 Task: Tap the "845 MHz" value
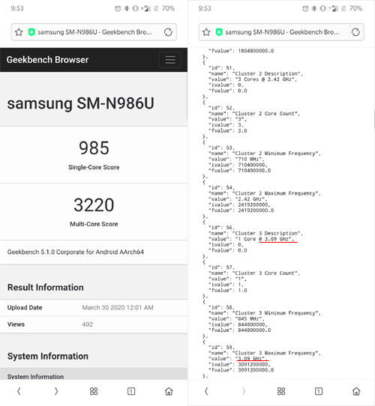(249, 319)
